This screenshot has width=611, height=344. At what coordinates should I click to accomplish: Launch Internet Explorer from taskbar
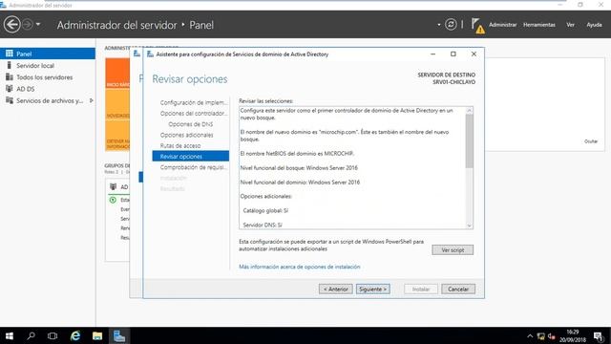coord(74,335)
